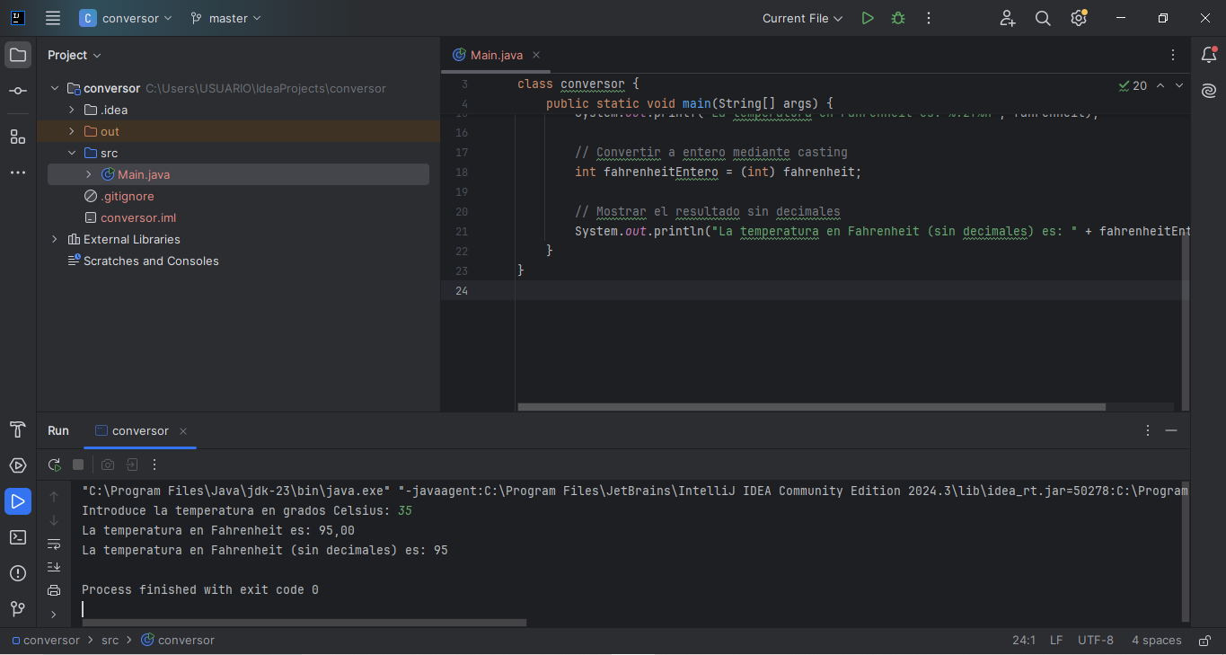Toggle file read-only lock icon
The image size is (1226, 655).
point(1203,641)
